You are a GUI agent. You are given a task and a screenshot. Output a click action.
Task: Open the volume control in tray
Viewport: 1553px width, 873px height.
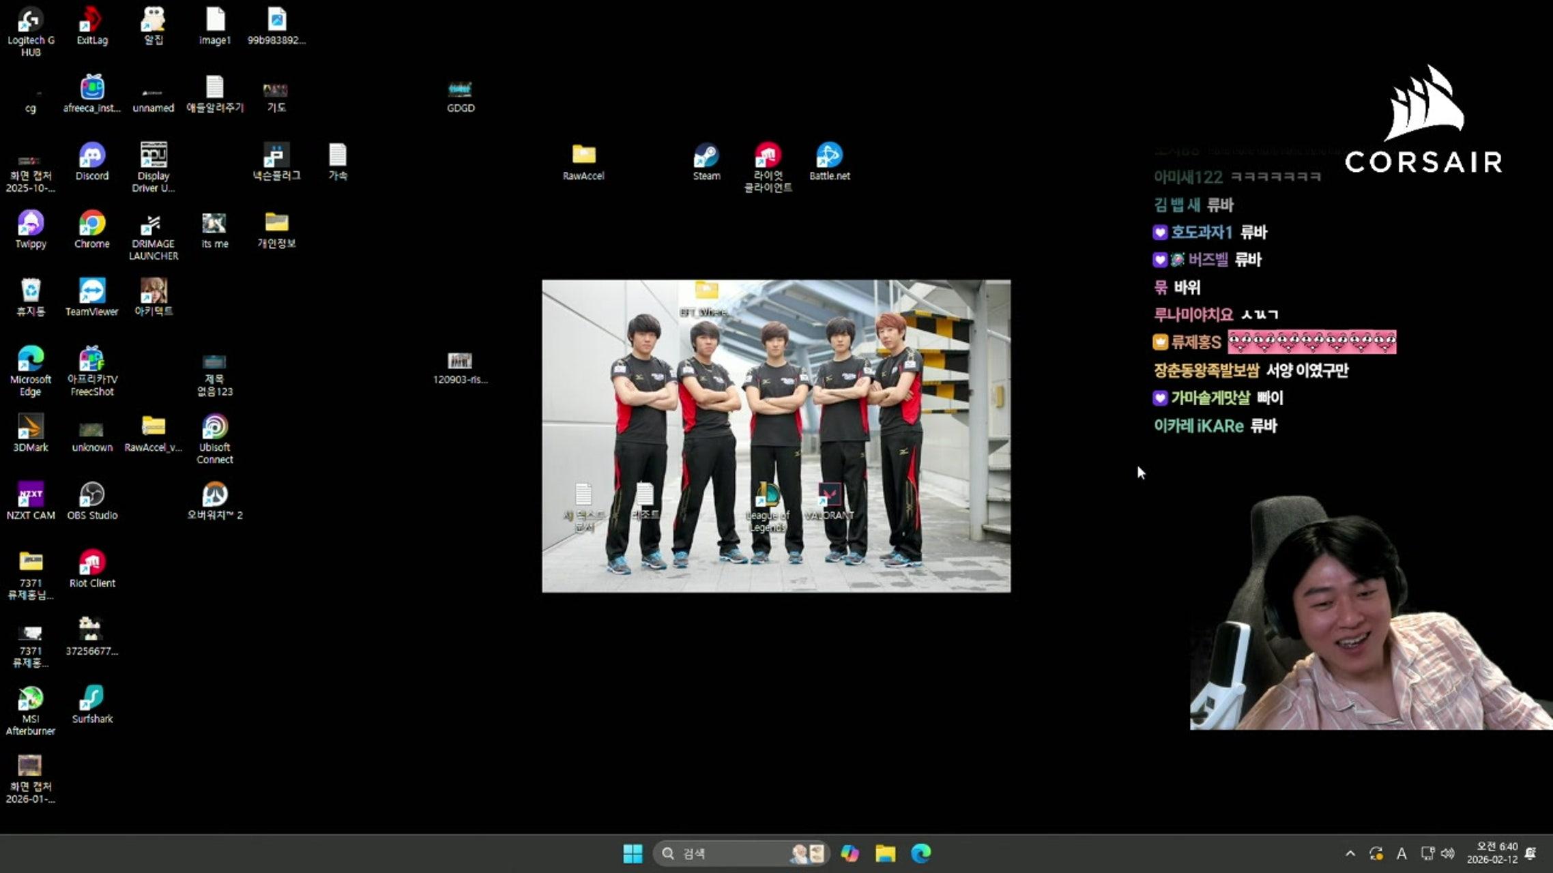(x=1447, y=853)
